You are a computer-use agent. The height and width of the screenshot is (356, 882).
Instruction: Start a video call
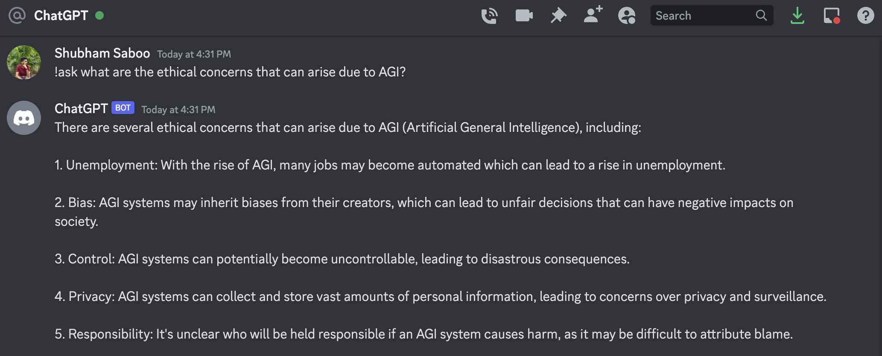tap(524, 16)
